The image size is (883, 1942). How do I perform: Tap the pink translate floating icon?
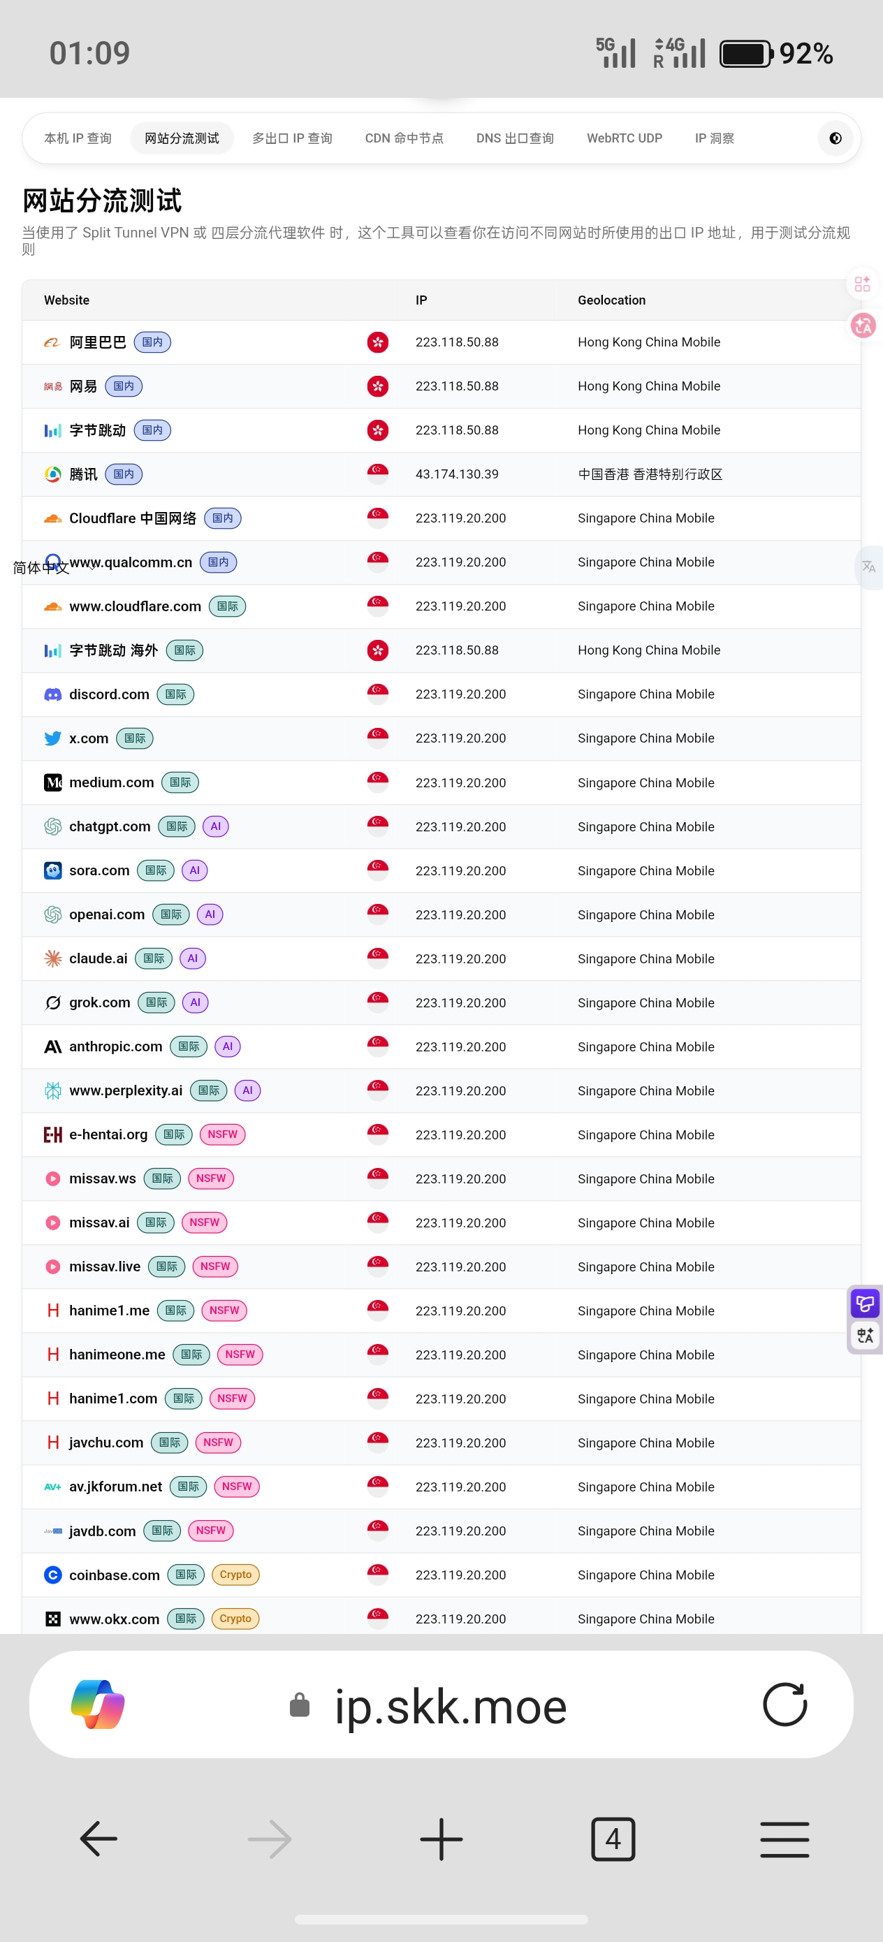[x=863, y=325]
